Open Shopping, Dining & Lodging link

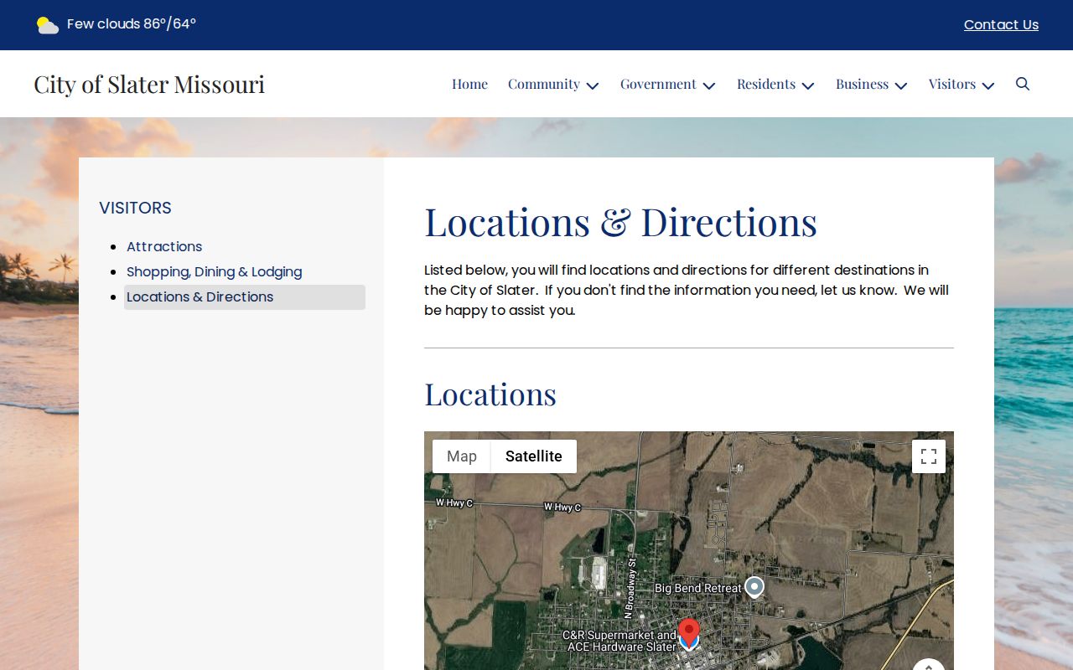click(x=214, y=271)
